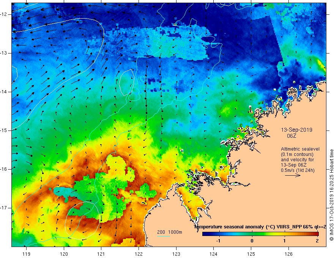Click longitude label 123
Viewport: 334px width, 258px height.
pyautogui.click(x=176, y=254)
